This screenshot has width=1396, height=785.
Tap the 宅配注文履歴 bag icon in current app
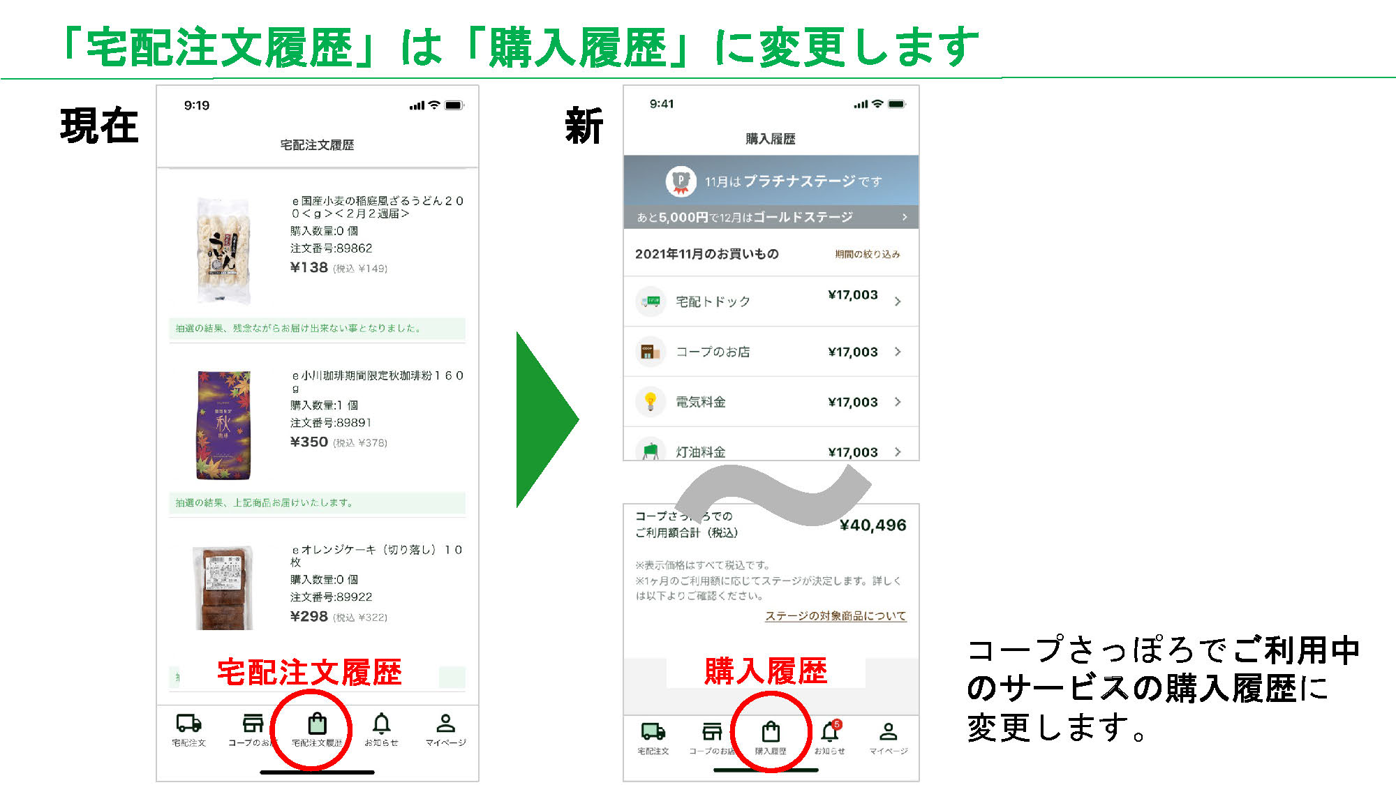[x=317, y=724]
